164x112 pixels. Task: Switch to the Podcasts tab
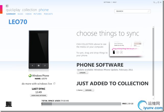tap(48, 14)
